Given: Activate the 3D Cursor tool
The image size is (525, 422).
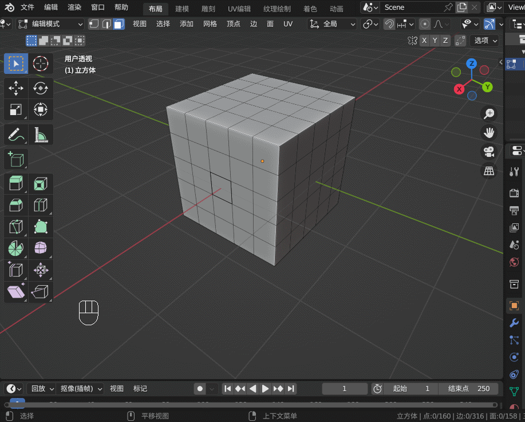Looking at the screenshot, I should [41, 64].
